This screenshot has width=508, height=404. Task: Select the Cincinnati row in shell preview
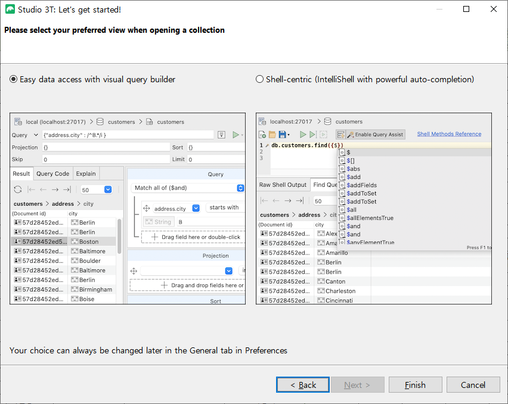click(374, 300)
